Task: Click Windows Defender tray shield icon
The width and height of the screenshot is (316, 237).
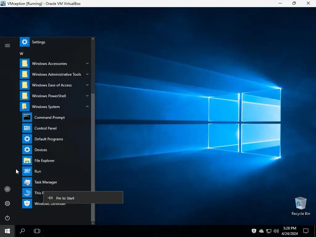Action: (x=254, y=231)
